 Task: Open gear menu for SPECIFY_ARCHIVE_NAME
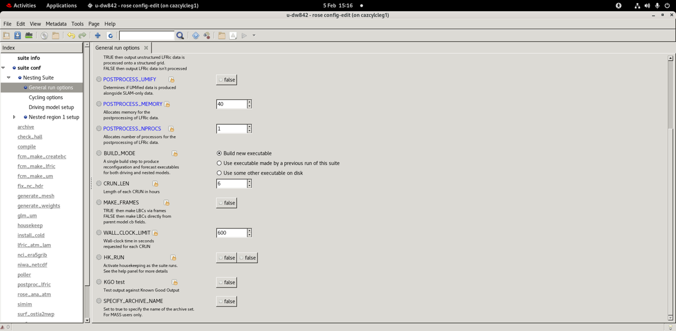99,301
